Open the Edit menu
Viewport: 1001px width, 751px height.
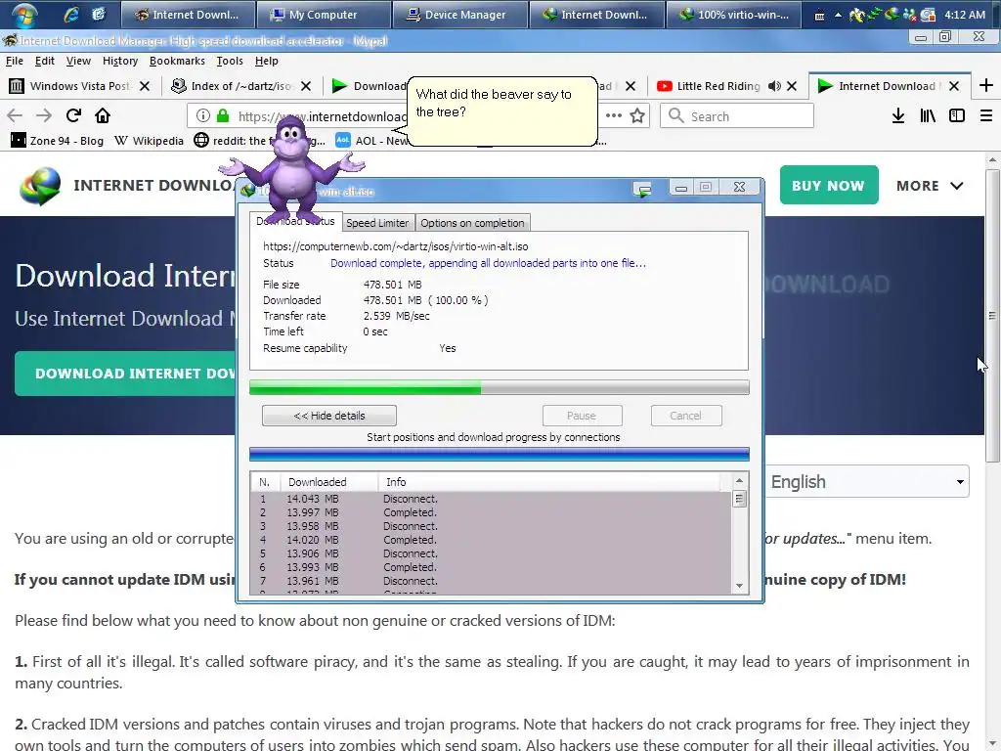(45, 61)
